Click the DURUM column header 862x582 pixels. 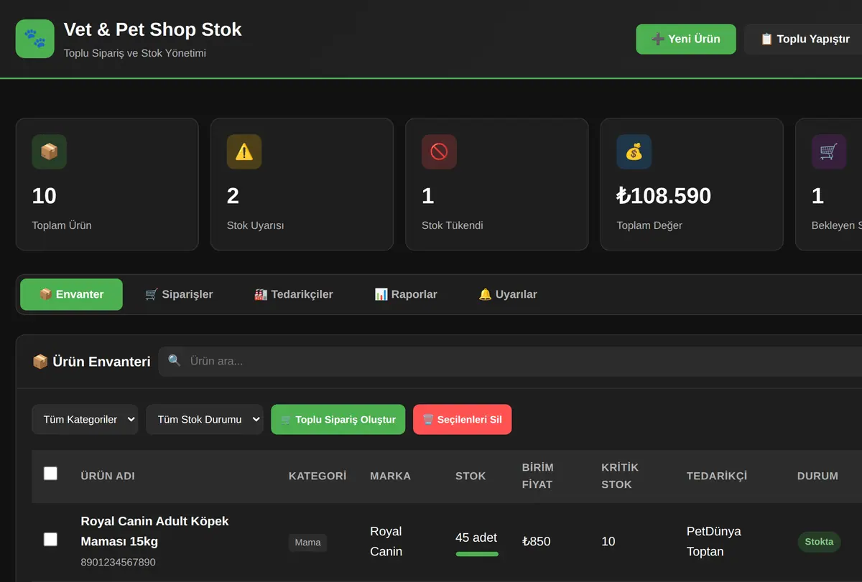[x=817, y=476]
